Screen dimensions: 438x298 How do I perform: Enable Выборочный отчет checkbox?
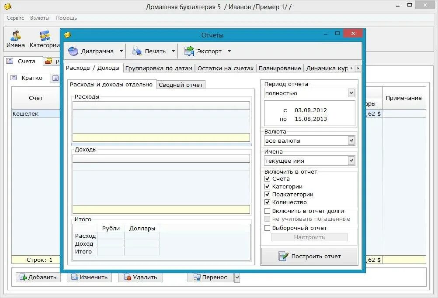pos(268,228)
